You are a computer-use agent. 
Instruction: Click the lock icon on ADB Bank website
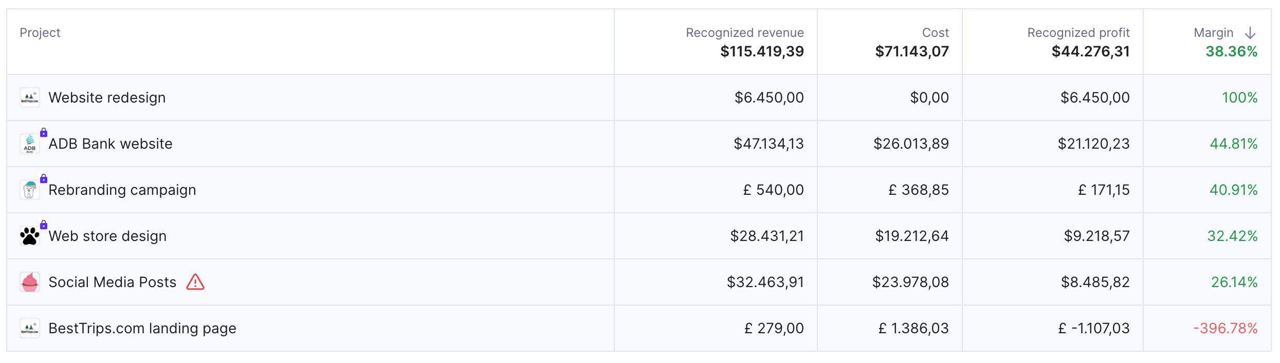[44, 132]
